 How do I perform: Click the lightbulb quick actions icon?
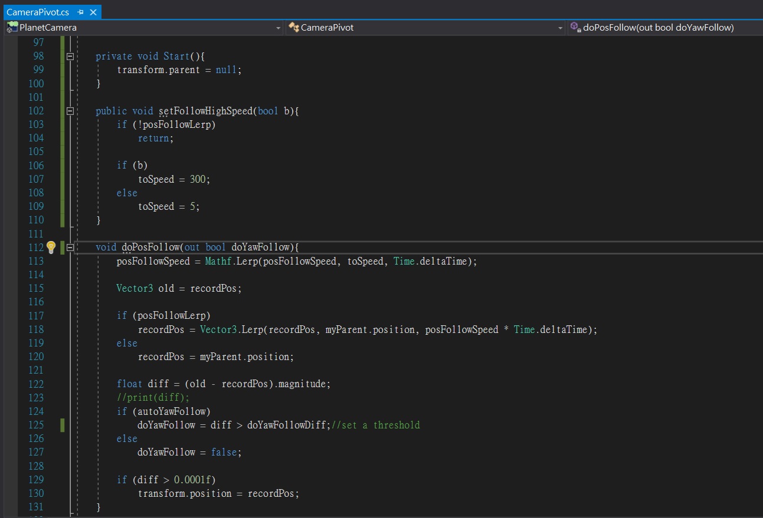pyautogui.click(x=51, y=247)
